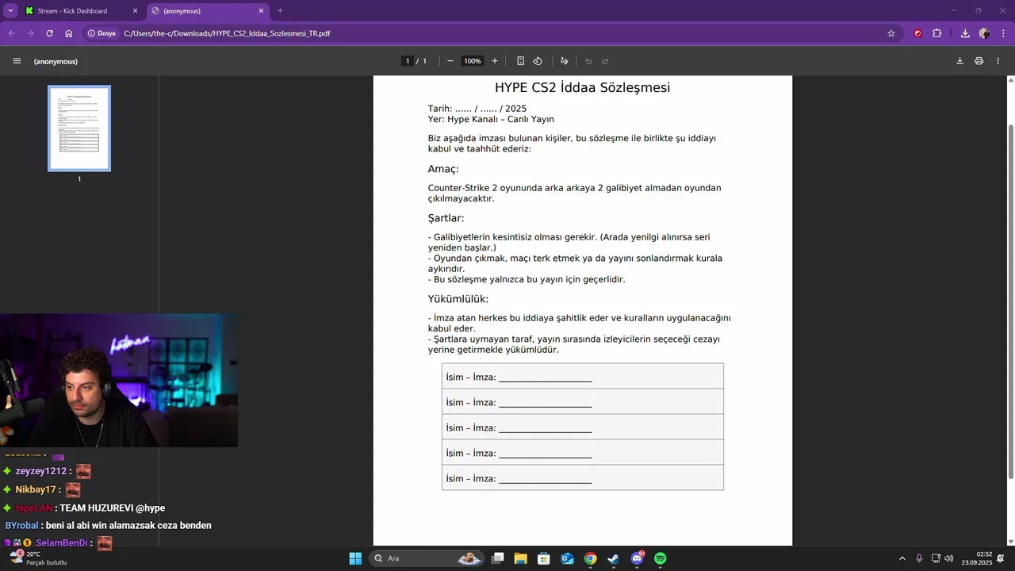Click the first İsim – İmza row
Viewport: 1015px width, 571px height.
[583, 376]
